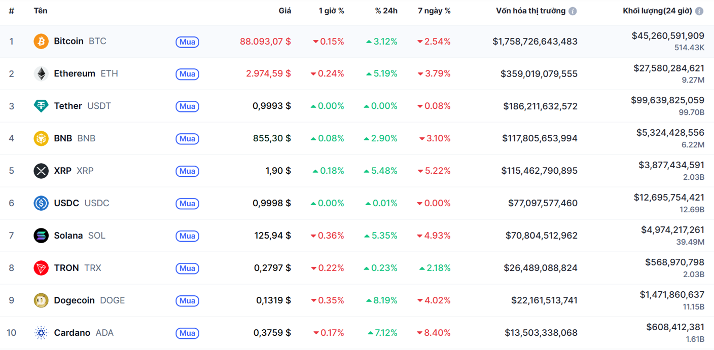Sort by Vốn hóa thị trường header
The width and height of the screenshot is (714, 350).
point(530,11)
